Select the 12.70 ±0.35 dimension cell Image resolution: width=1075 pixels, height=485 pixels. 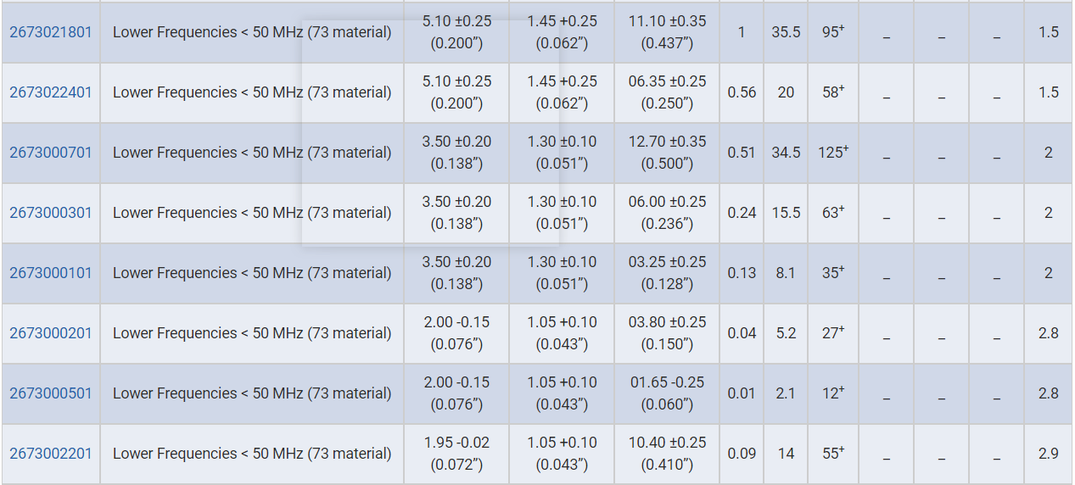tap(667, 153)
